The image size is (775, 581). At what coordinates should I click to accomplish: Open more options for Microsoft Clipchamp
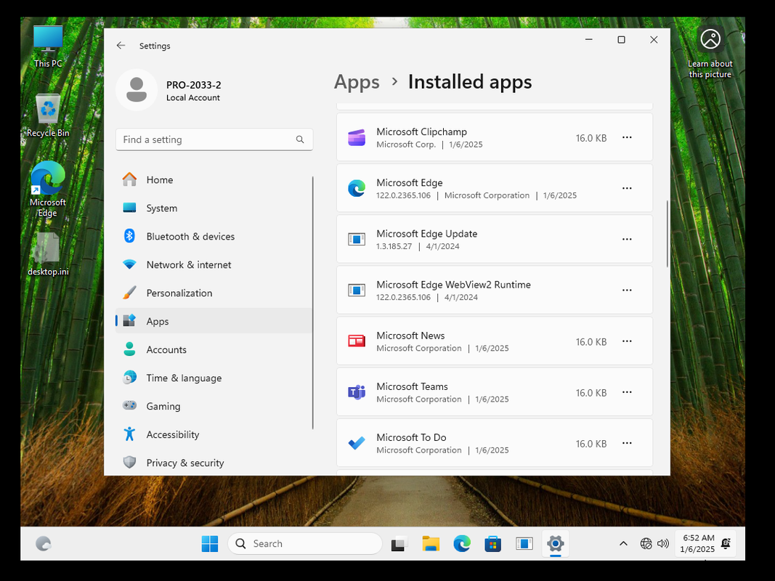[x=627, y=137]
